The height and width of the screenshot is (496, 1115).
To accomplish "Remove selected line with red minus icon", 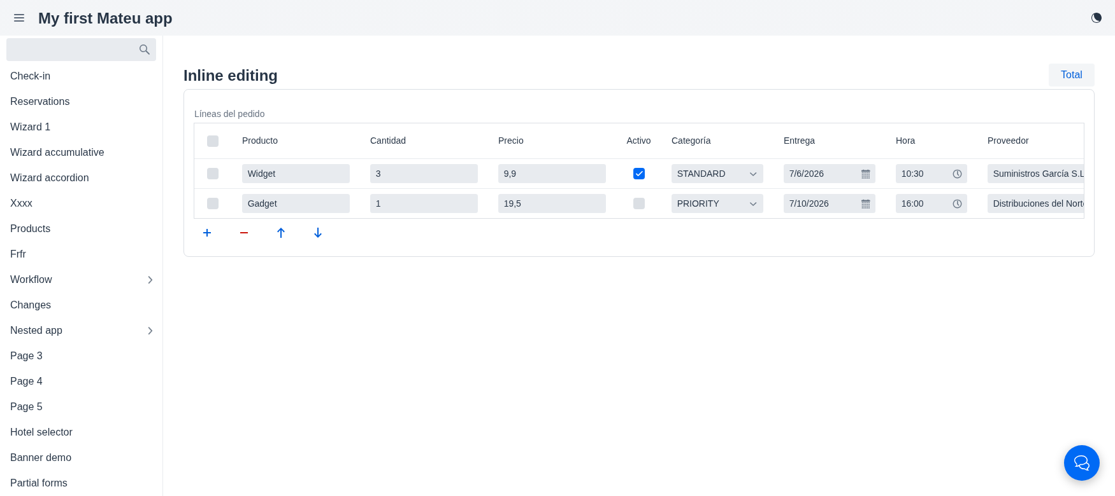I will click(x=244, y=233).
